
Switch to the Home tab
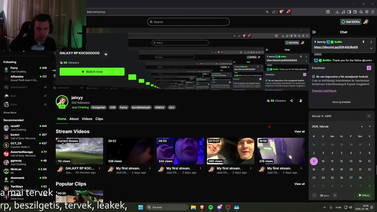click(62, 119)
